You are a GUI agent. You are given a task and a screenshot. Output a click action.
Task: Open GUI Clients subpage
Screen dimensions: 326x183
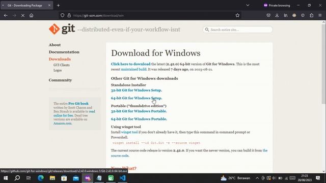tap(62, 65)
